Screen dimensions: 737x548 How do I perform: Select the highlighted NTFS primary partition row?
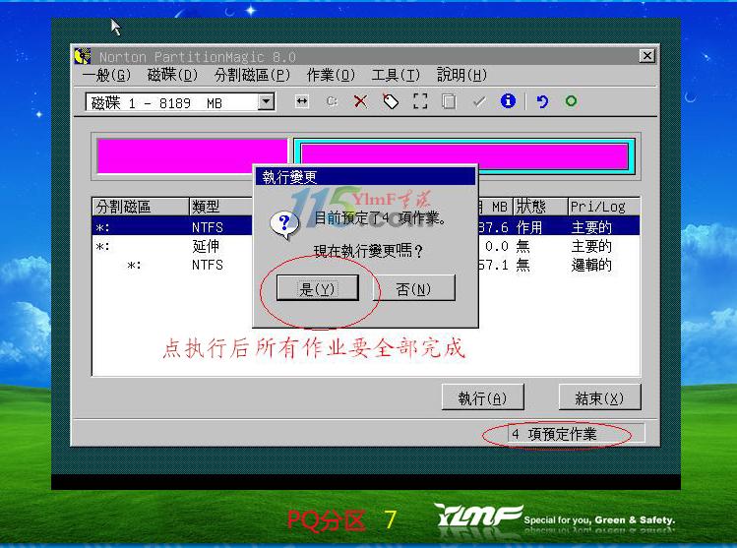click(366, 227)
